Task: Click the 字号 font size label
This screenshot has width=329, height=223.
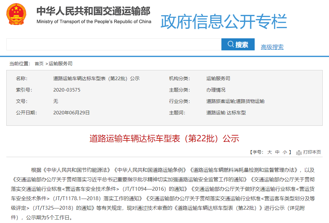Action: coord(258,152)
